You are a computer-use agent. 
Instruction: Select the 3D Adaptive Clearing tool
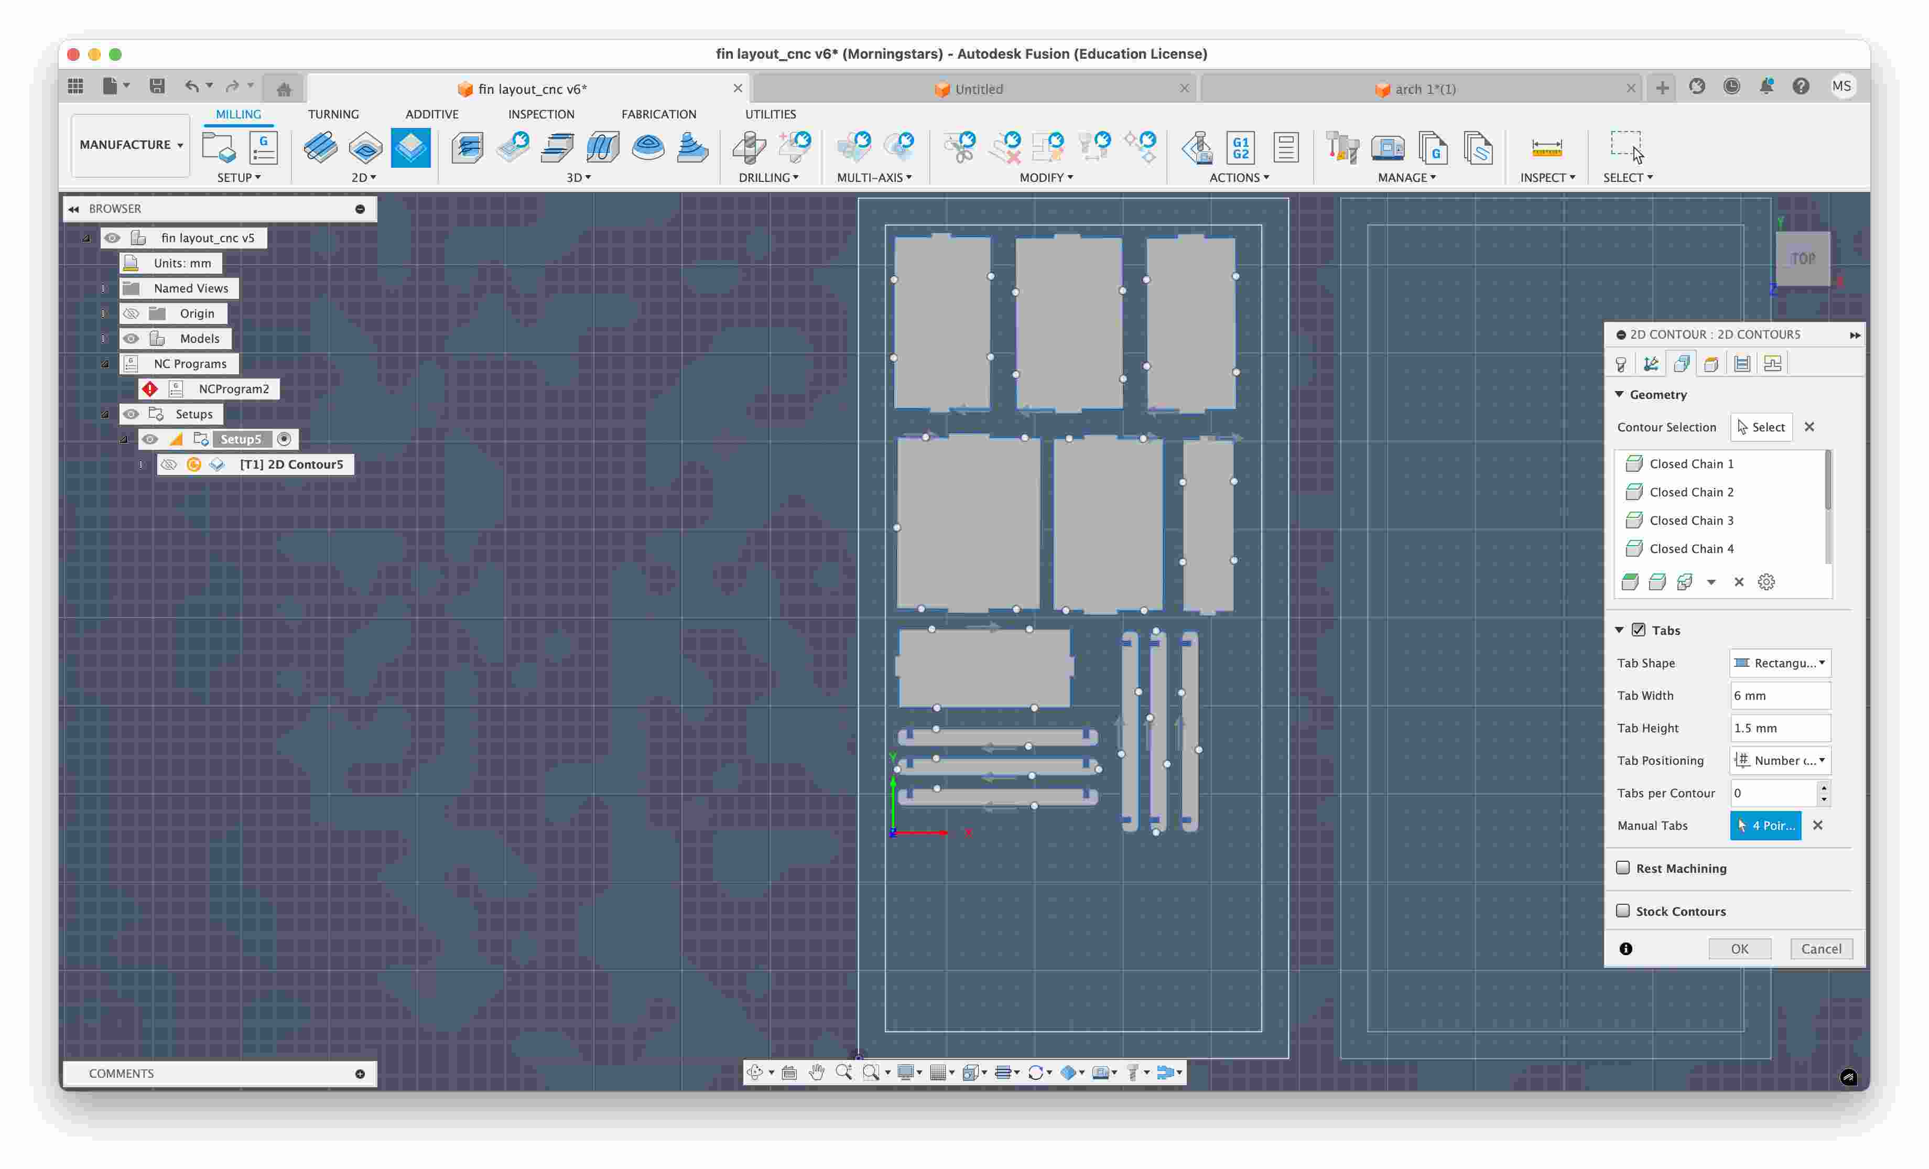[468, 147]
